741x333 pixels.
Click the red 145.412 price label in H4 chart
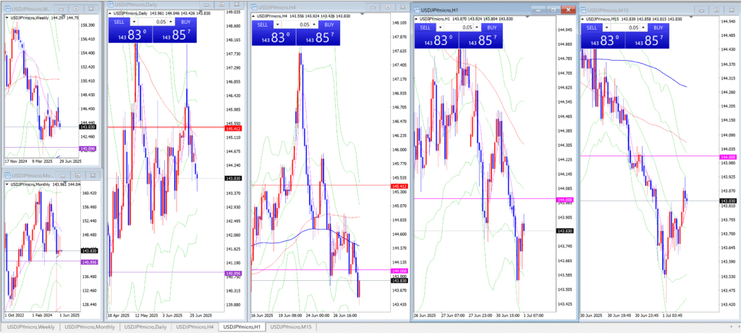[x=399, y=186]
